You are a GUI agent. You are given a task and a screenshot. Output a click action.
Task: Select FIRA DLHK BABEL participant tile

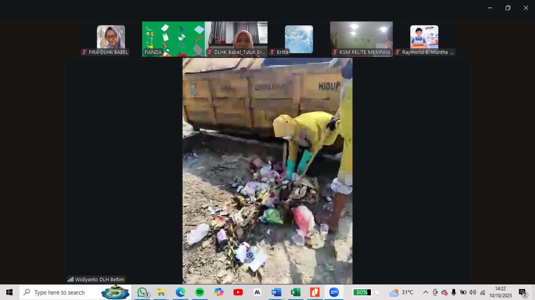[111, 39]
